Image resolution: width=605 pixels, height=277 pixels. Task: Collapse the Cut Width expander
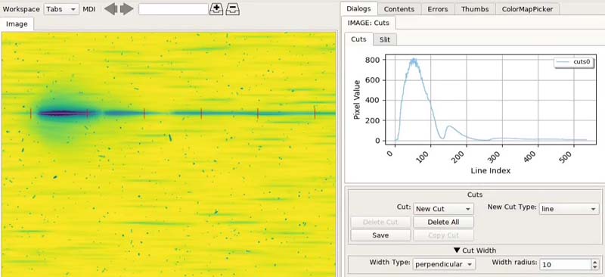coord(475,251)
